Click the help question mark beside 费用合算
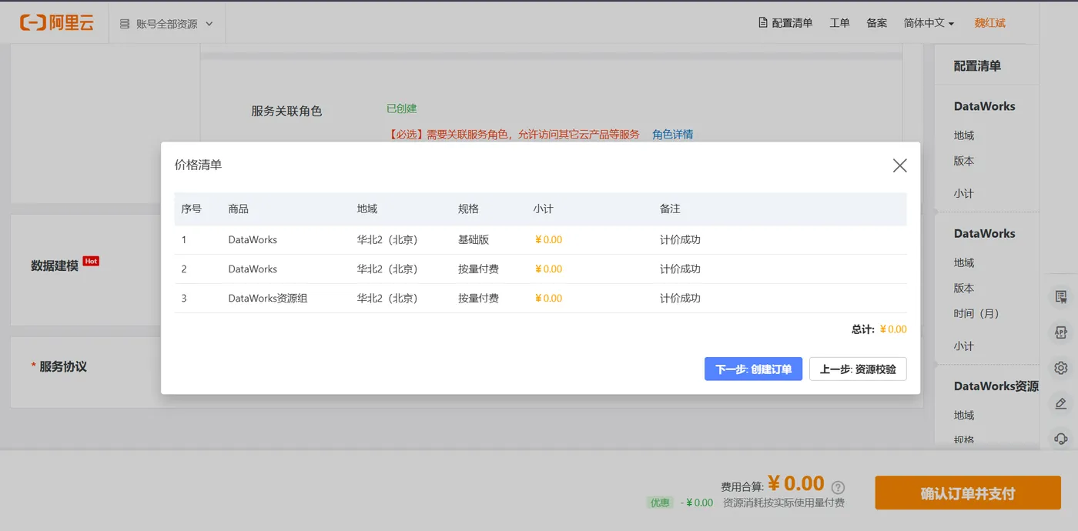Image resolution: width=1078 pixels, height=531 pixels. tap(839, 487)
